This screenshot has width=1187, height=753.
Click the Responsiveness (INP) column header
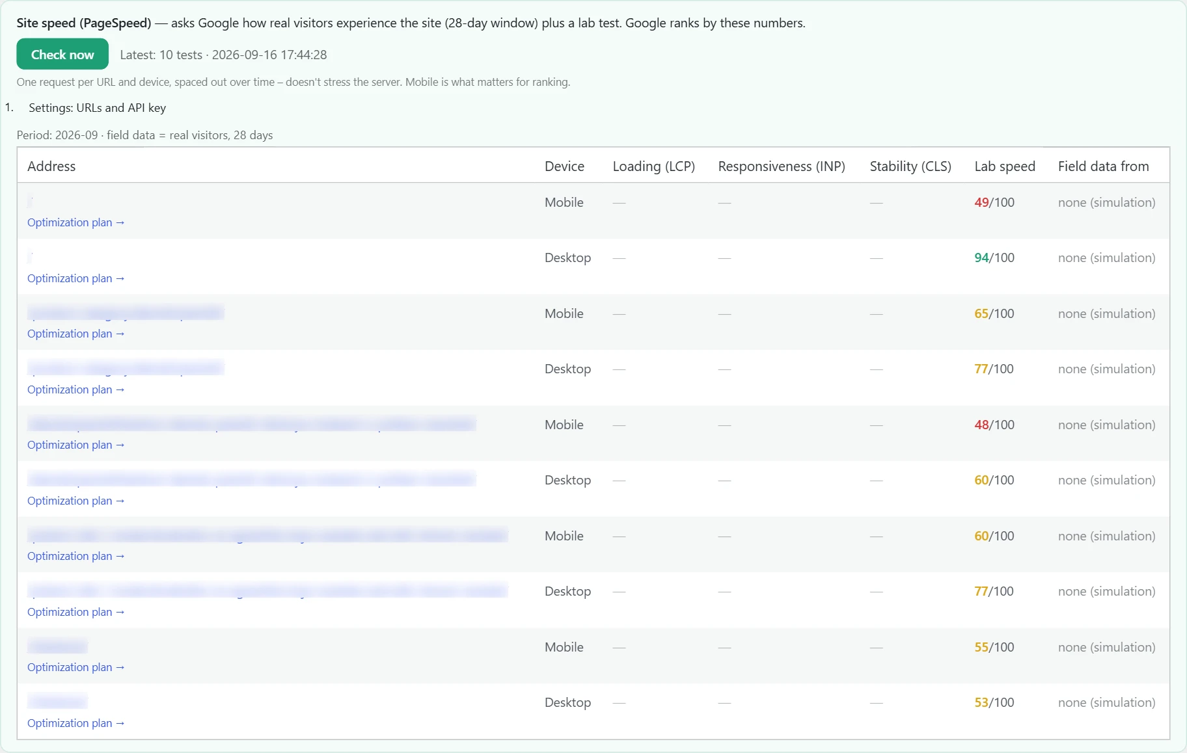[782, 166]
